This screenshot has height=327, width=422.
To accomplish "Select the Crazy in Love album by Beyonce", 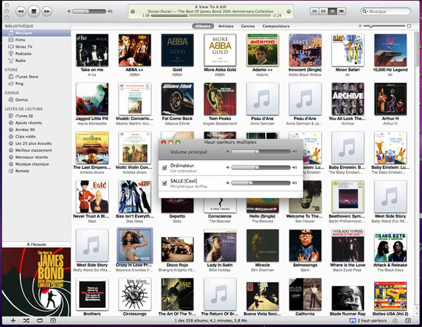I will point(135,245).
